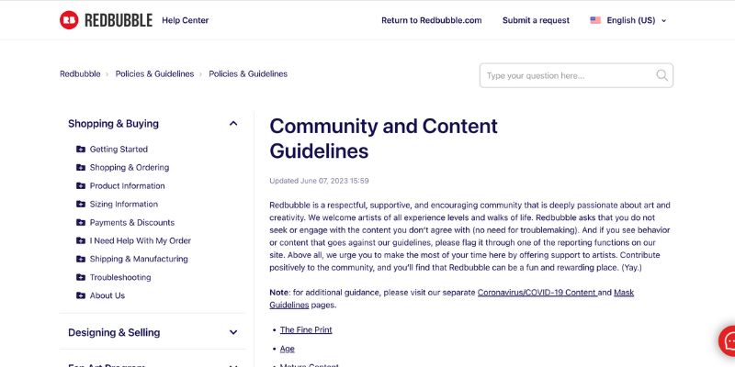Open Shipping & Manufacturing category

[x=139, y=259]
